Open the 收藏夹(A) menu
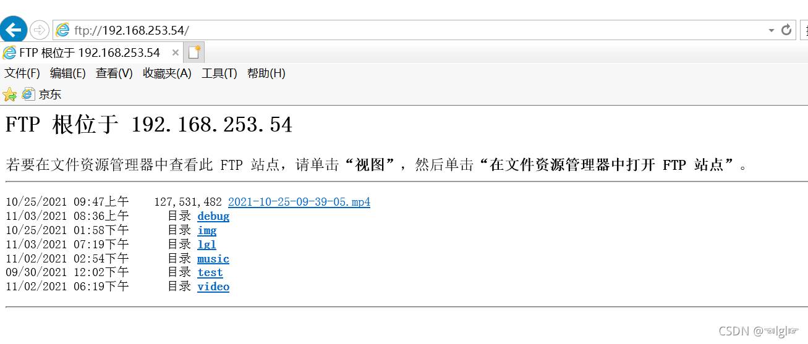The image size is (808, 344). 167,73
